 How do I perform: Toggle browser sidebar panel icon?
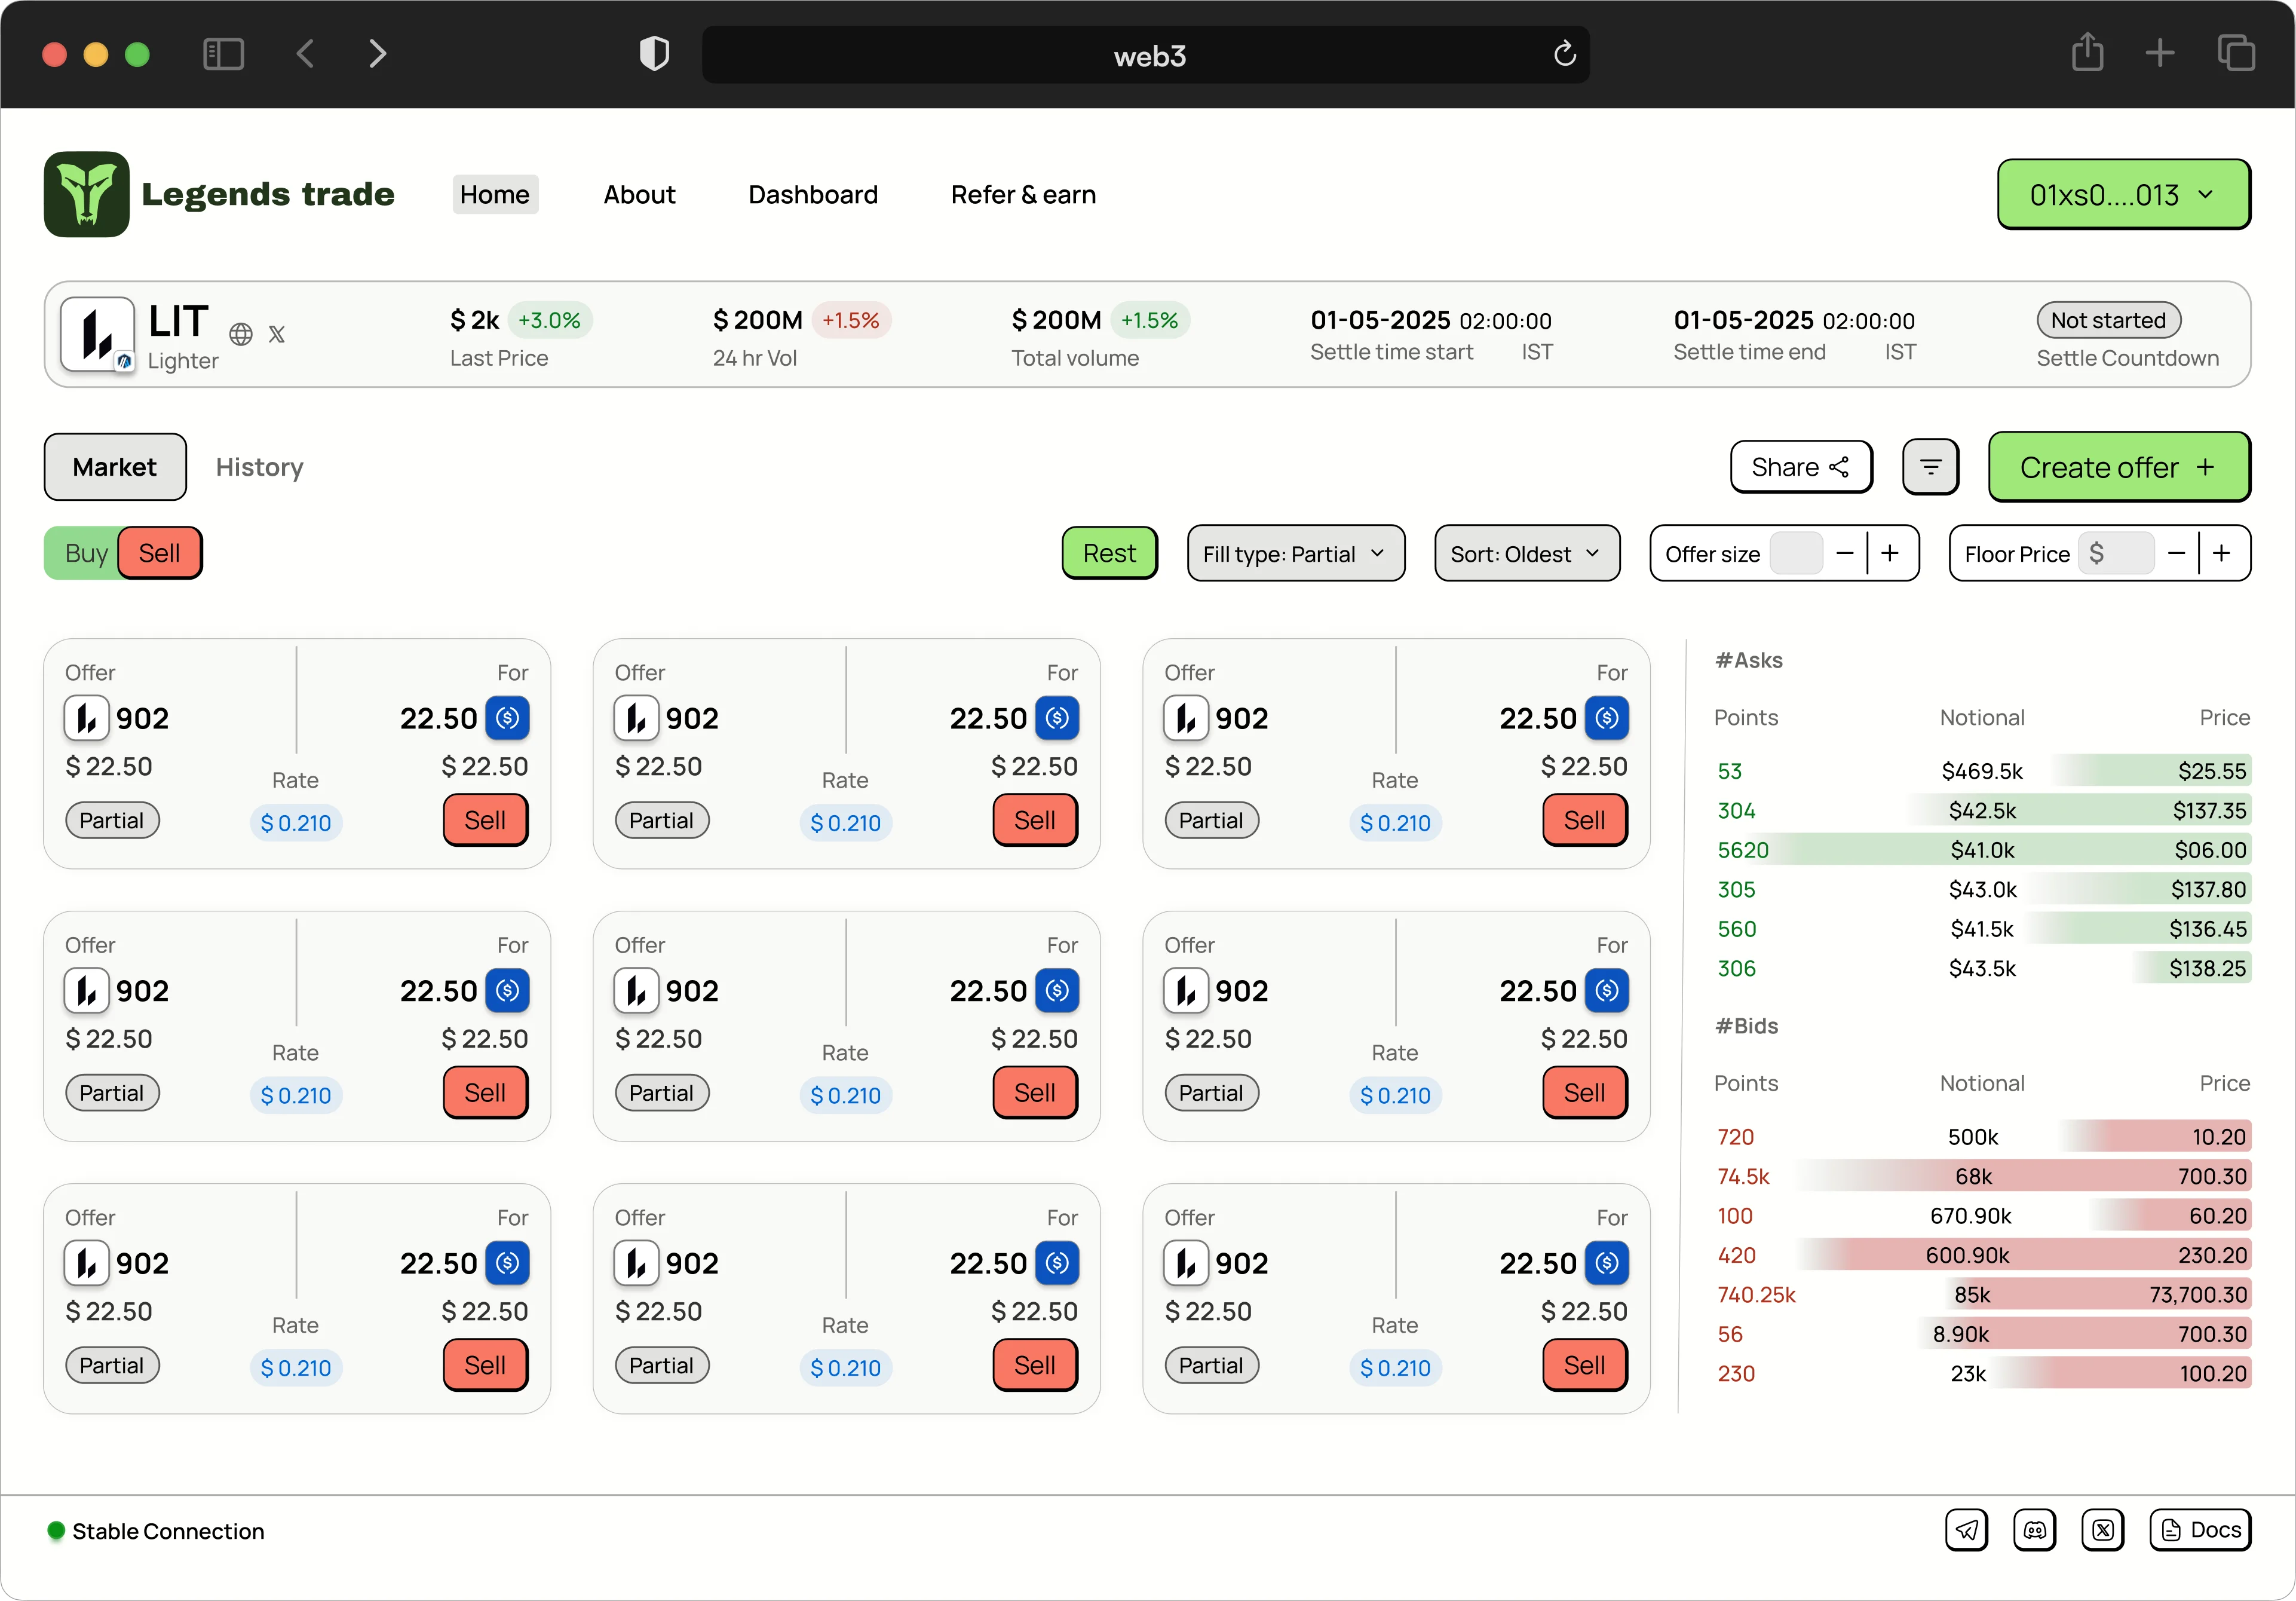223,54
